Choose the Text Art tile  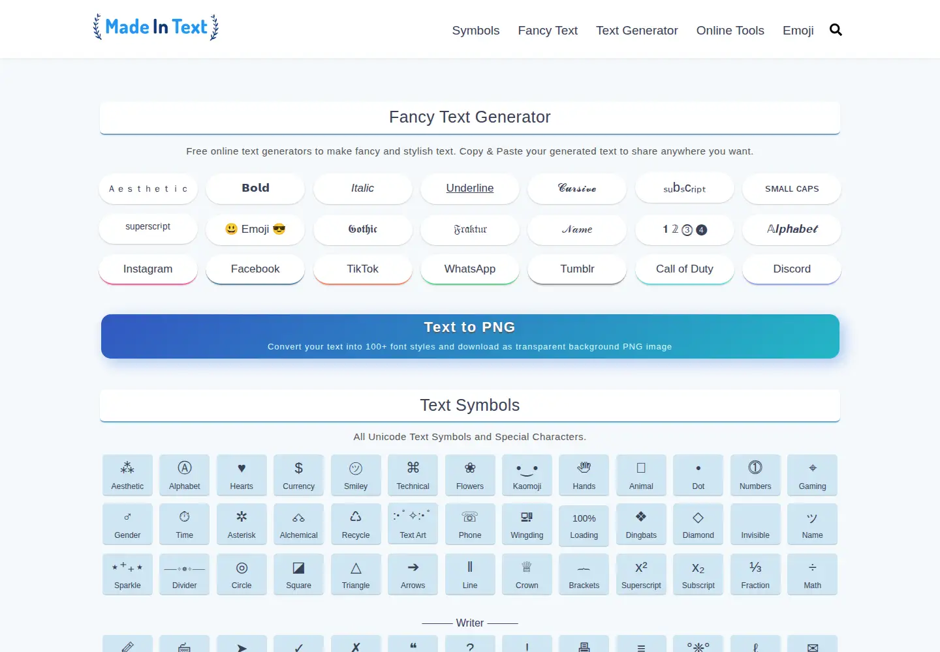coord(413,524)
